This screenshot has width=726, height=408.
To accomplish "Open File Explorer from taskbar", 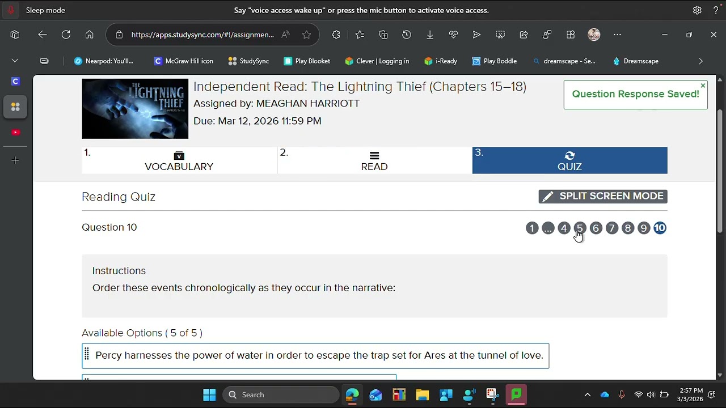I will 423,395.
